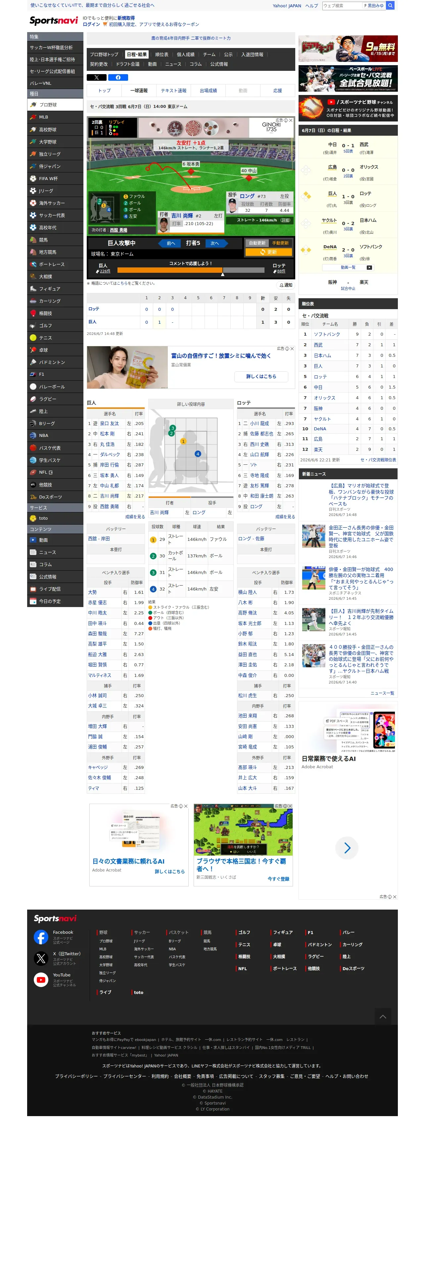Select ドラフト会議 in the navigation menu

click(128, 64)
